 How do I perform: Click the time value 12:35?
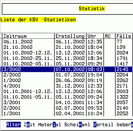(95, 42)
